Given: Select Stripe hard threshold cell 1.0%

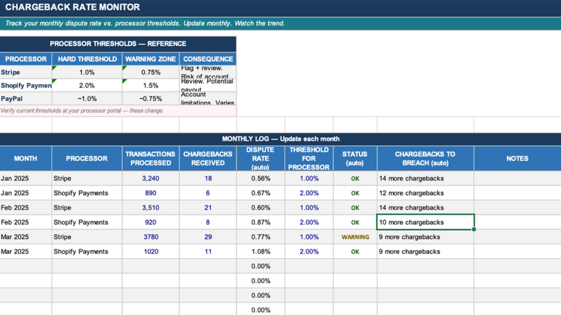Looking at the screenshot, I should click(x=87, y=72).
